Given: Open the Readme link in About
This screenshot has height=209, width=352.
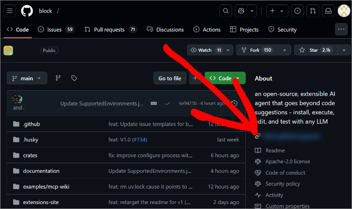Looking at the screenshot, I should [x=275, y=151].
